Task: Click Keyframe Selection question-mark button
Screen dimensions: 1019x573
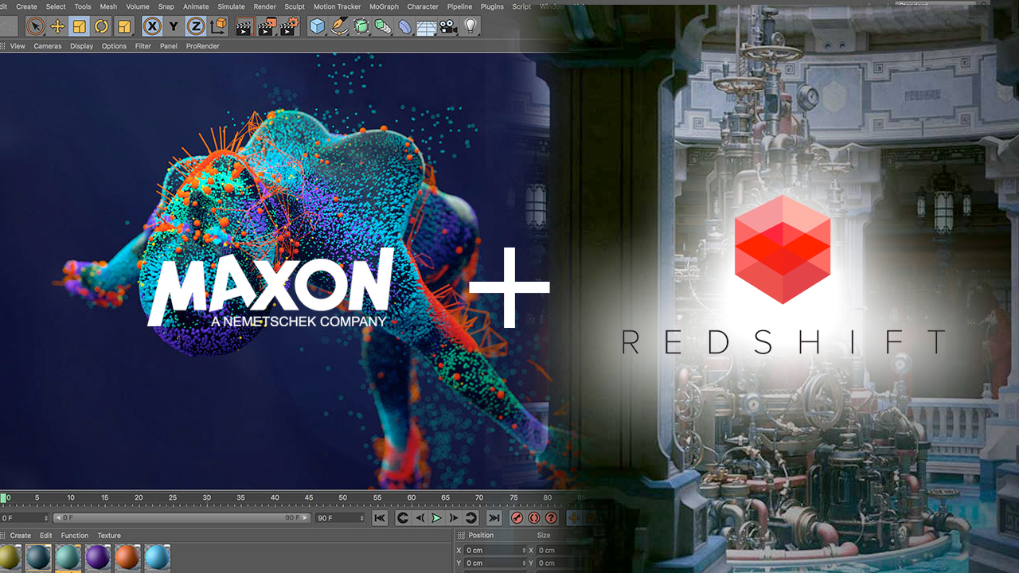Action: click(550, 518)
